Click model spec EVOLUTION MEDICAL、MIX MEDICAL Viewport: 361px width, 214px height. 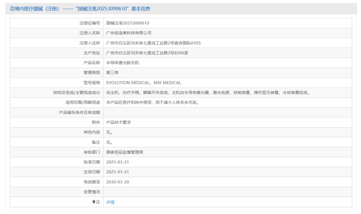pyautogui.click(x=143, y=83)
